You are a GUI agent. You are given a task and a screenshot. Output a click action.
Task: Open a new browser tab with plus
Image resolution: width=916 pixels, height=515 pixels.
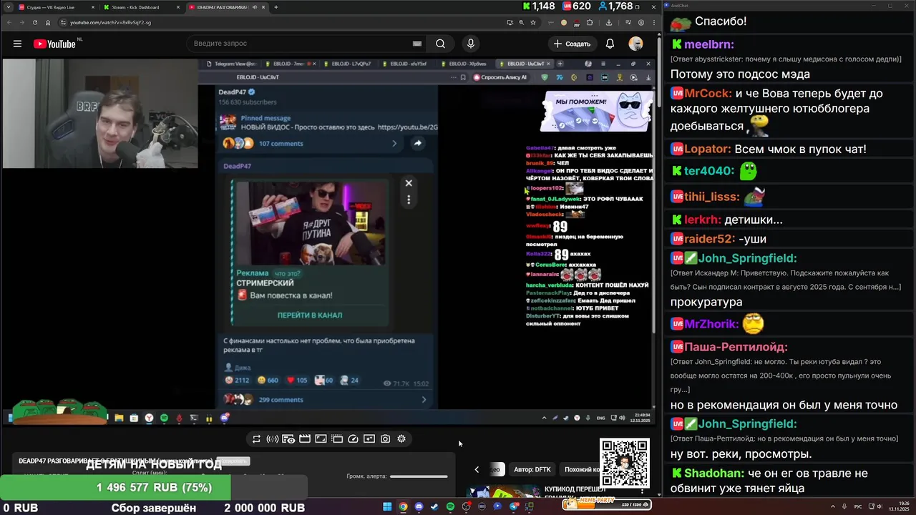pos(276,7)
